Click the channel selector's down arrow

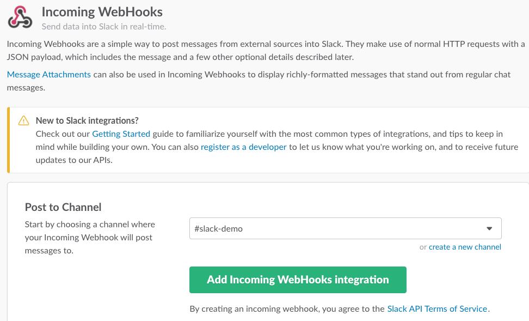[x=489, y=229]
